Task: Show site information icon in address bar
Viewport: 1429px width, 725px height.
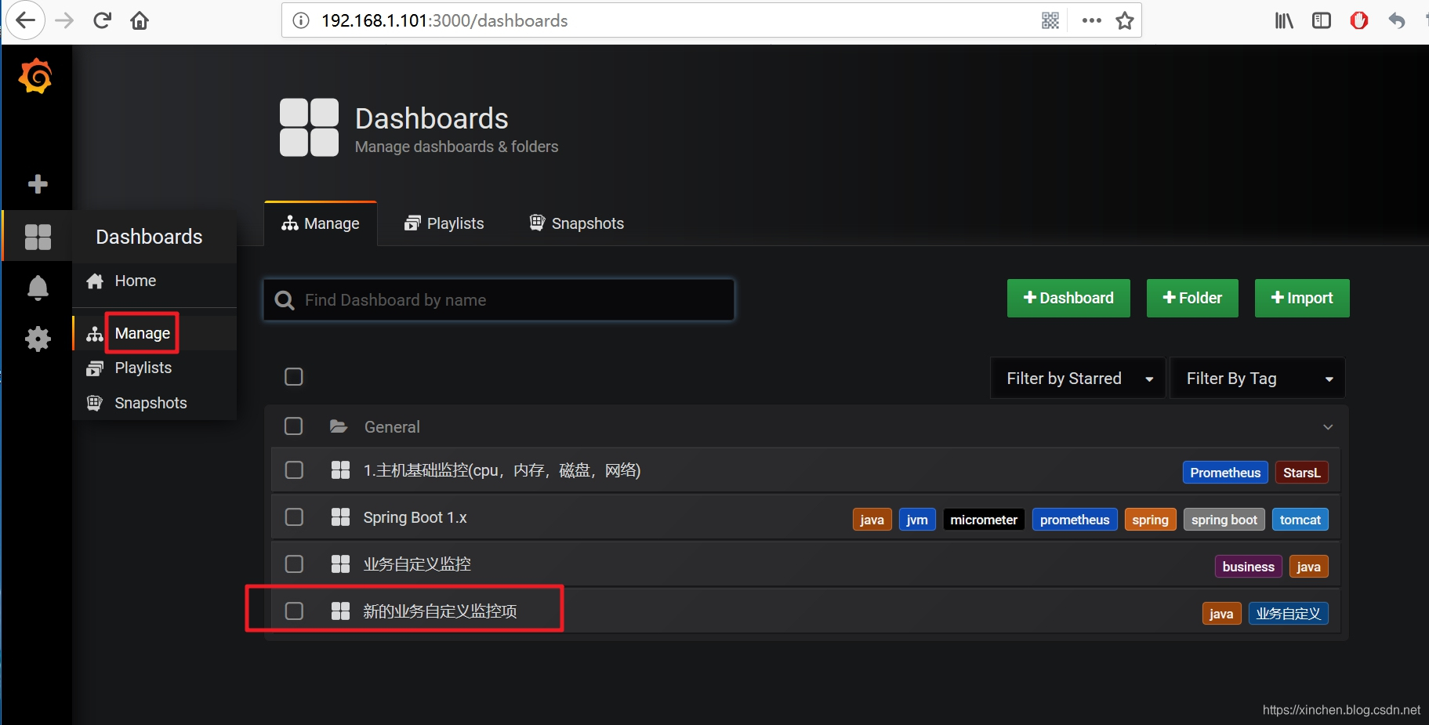Action: [301, 20]
